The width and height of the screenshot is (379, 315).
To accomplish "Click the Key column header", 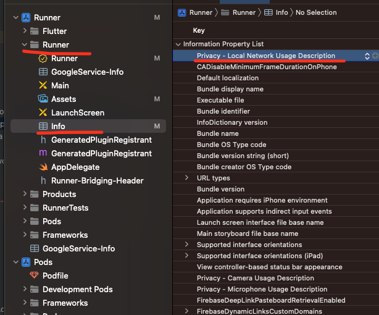I will [x=199, y=30].
